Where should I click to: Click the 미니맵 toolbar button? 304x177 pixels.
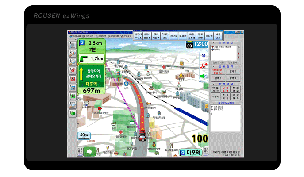tap(209, 36)
